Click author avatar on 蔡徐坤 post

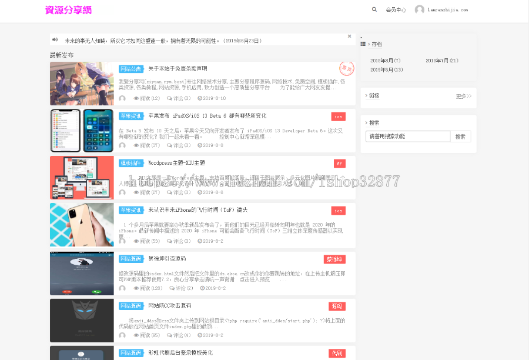point(122,288)
